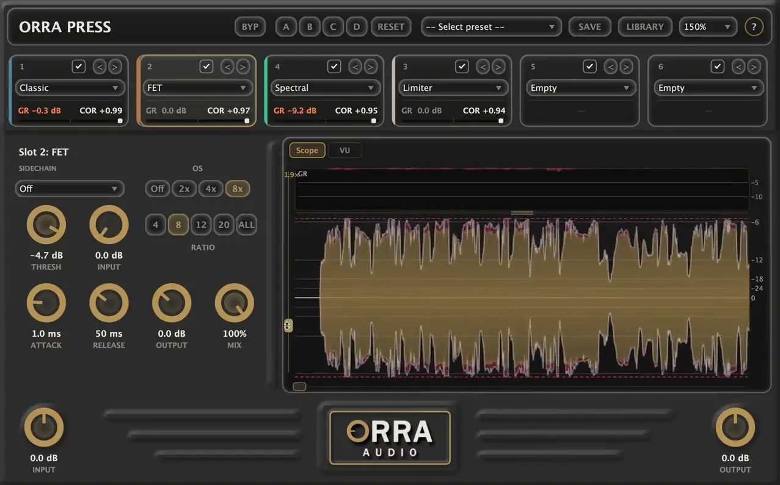Click the scope vertical zoom handle
This screenshot has height=485, width=780.
pos(288,326)
